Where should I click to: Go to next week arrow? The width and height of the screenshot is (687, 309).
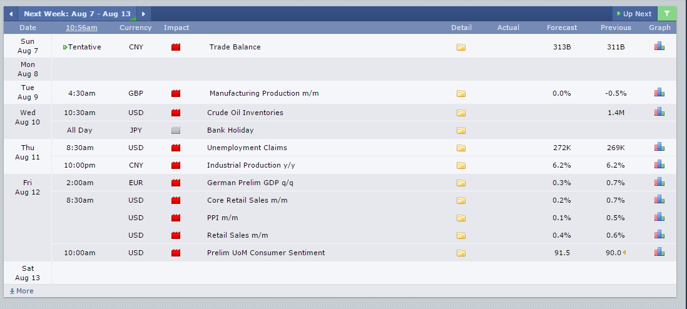coord(143,14)
